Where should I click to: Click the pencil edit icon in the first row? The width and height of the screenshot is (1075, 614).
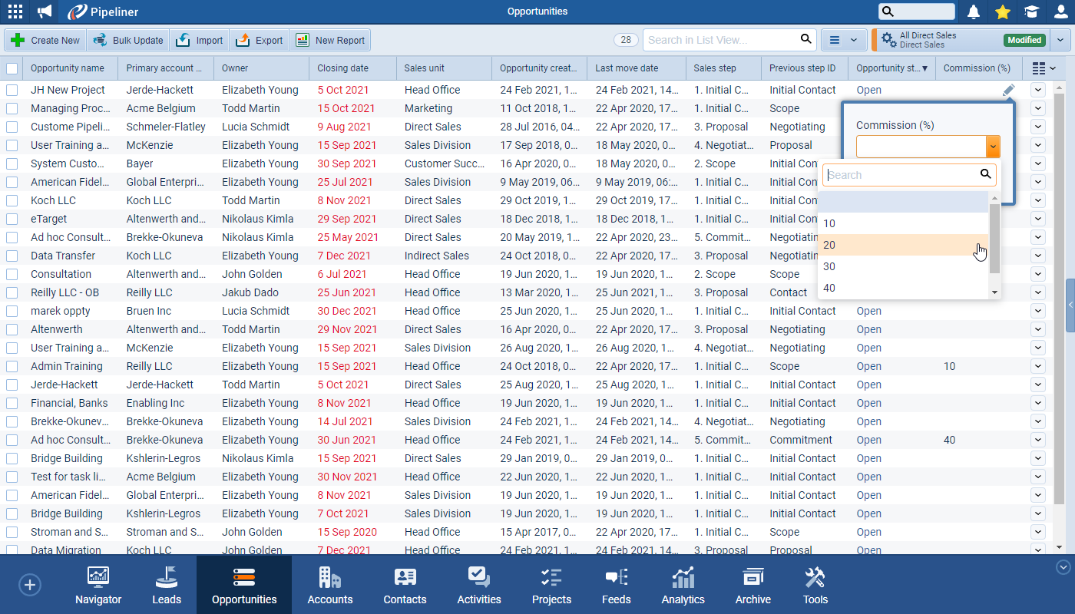tap(1008, 91)
